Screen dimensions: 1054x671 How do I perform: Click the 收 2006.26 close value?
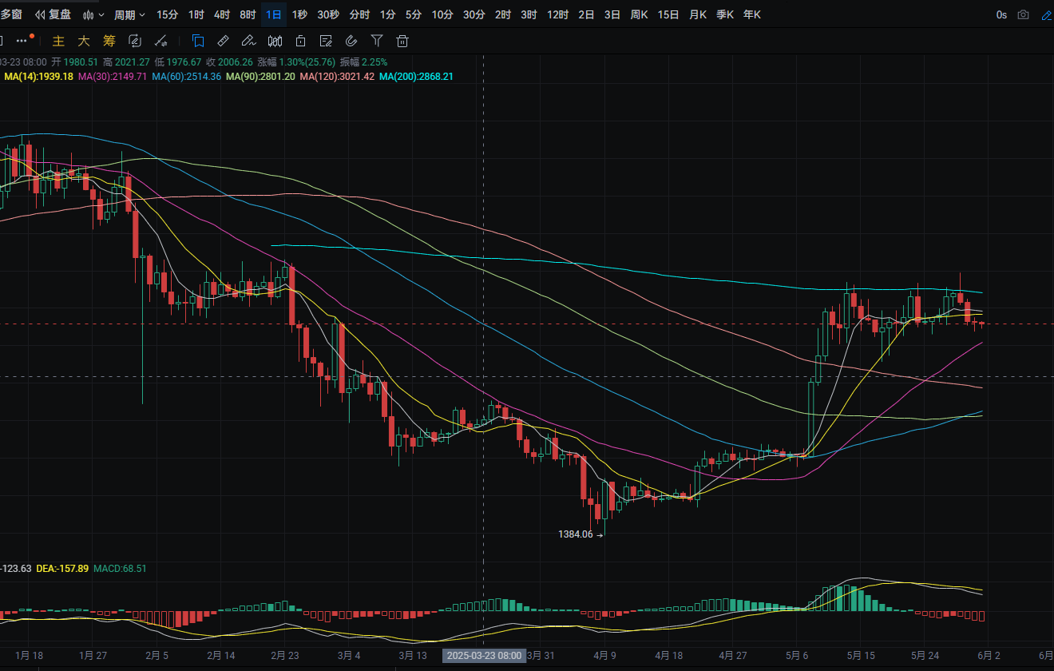[x=229, y=62]
